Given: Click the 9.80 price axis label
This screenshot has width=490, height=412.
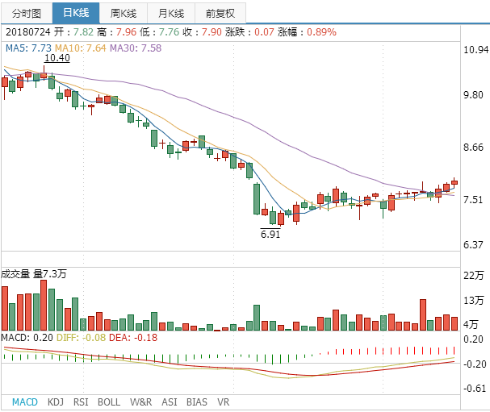Looking at the screenshot, I should tap(473, 95).
